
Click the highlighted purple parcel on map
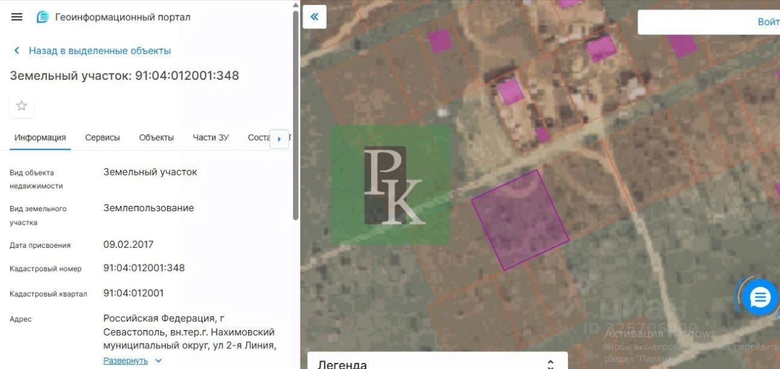pyautogui.click(x=520, y=220)
